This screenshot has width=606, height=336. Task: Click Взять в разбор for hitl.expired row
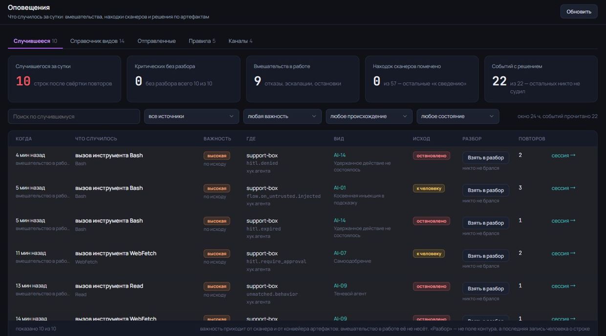coord(486,223)
